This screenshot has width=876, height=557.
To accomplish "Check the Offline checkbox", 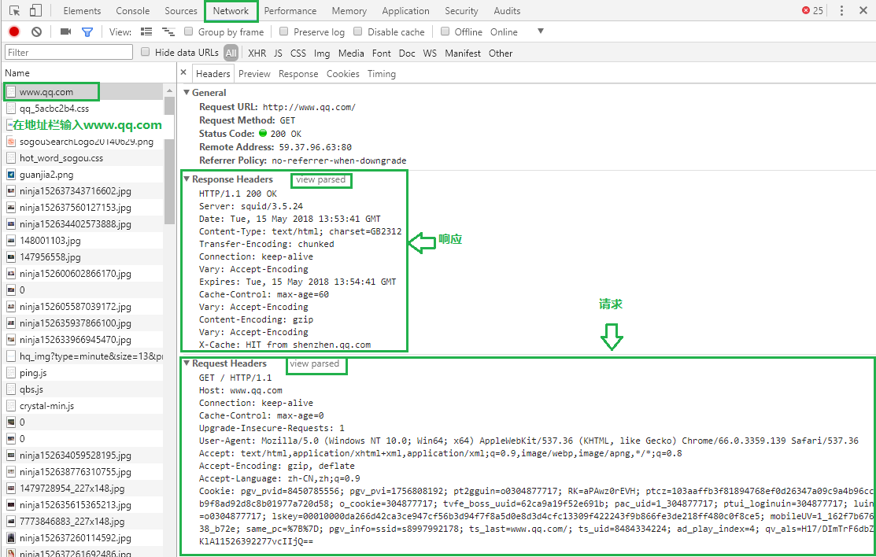I will point(445,31).
